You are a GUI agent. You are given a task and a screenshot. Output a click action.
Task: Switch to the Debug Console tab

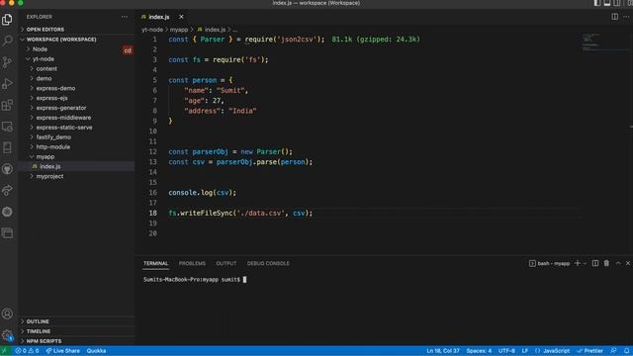tap(268, 264)
